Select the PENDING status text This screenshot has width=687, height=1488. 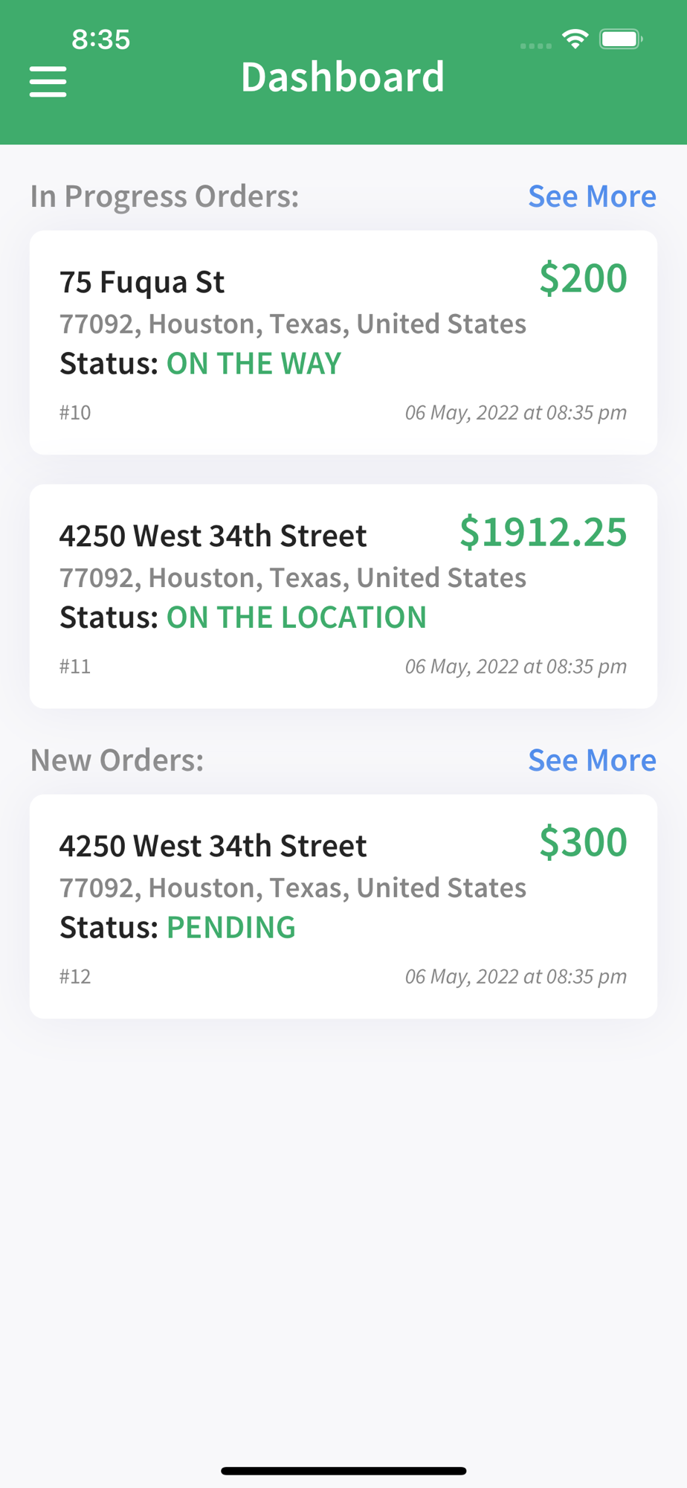click(x=230, y=928)
